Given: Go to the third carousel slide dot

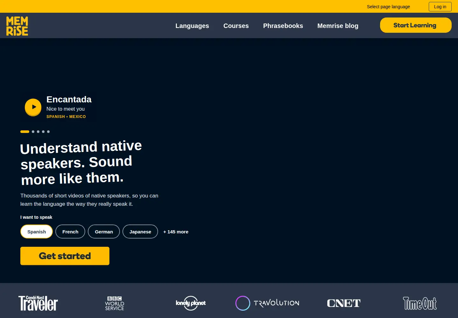Looking at the screenshot, I should (38, 132).
